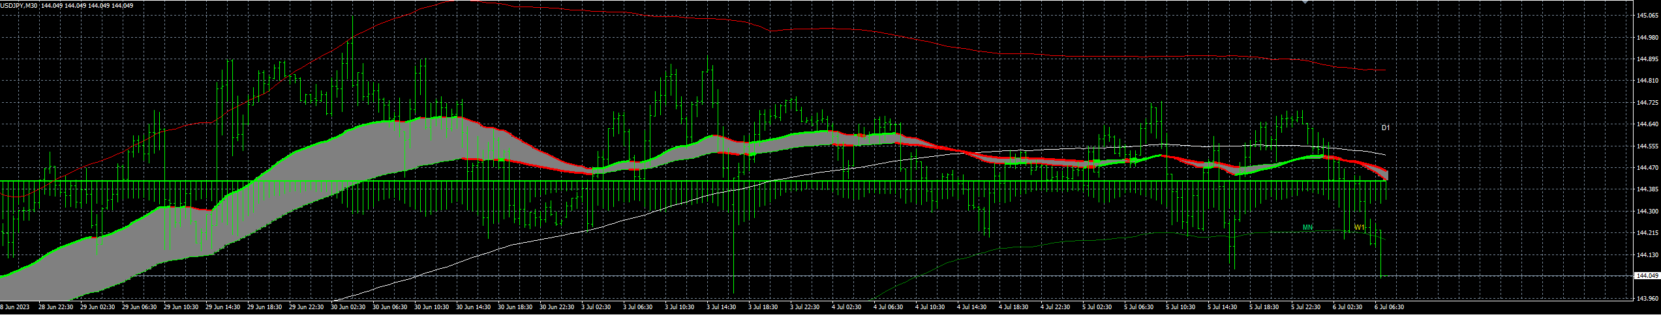
Task: Click price scale value 144.300
Action: coord(1647,212)
